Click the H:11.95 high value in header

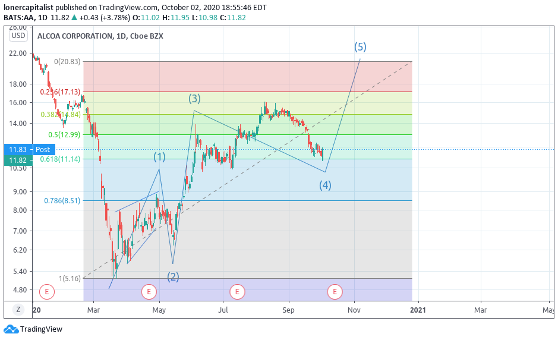coord(176,17)
